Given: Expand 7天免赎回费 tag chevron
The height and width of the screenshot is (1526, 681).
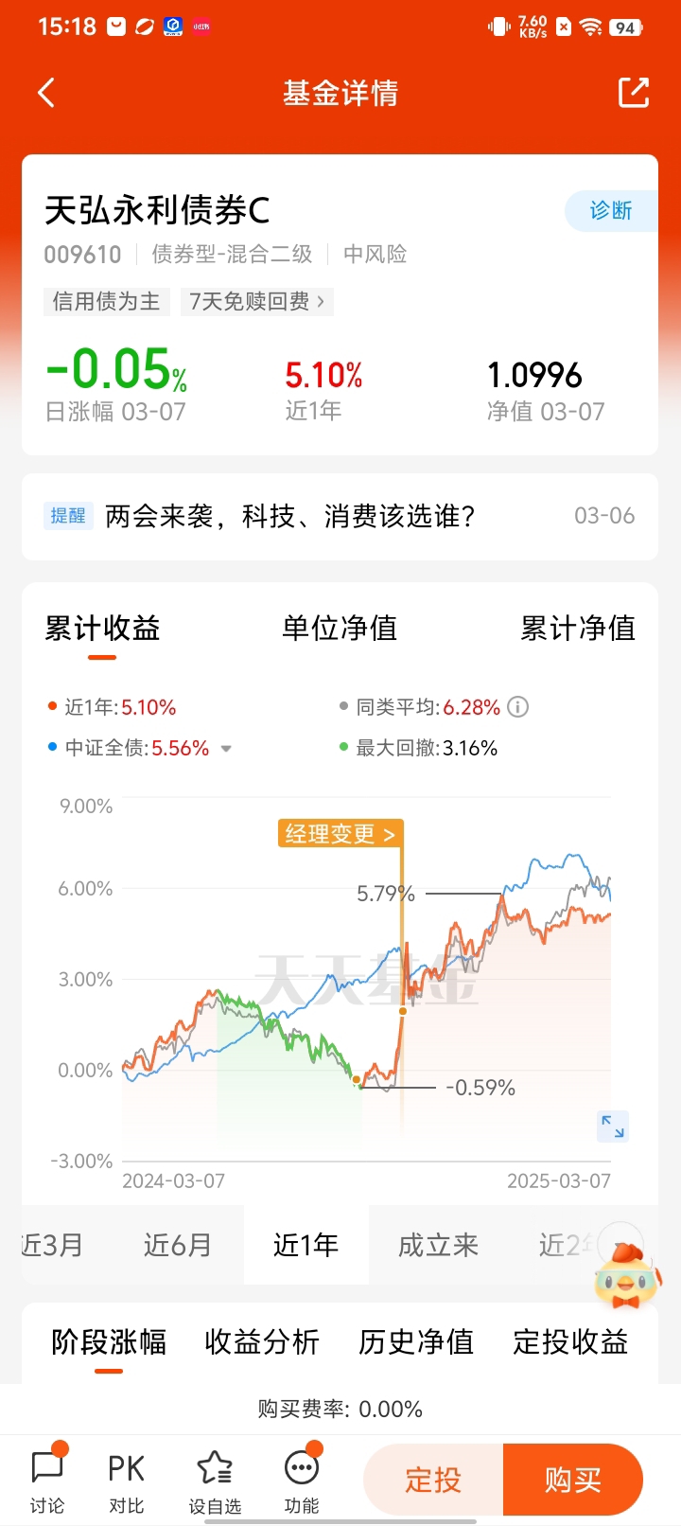Looking at the screenshot, I should pyautogui.click(x=321, y=302).
